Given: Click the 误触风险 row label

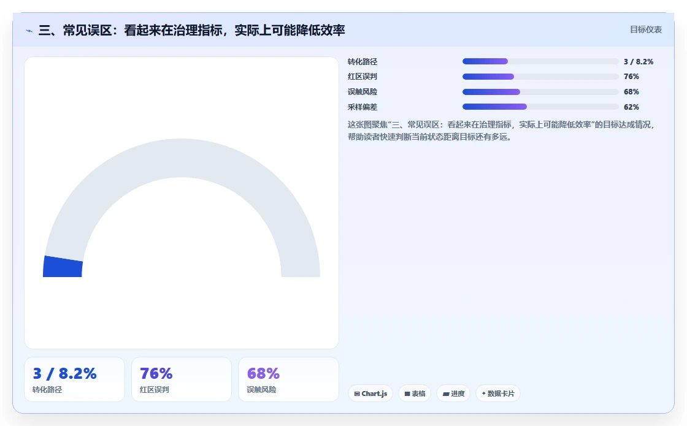Looking at the screenshot, I should 363,92.
